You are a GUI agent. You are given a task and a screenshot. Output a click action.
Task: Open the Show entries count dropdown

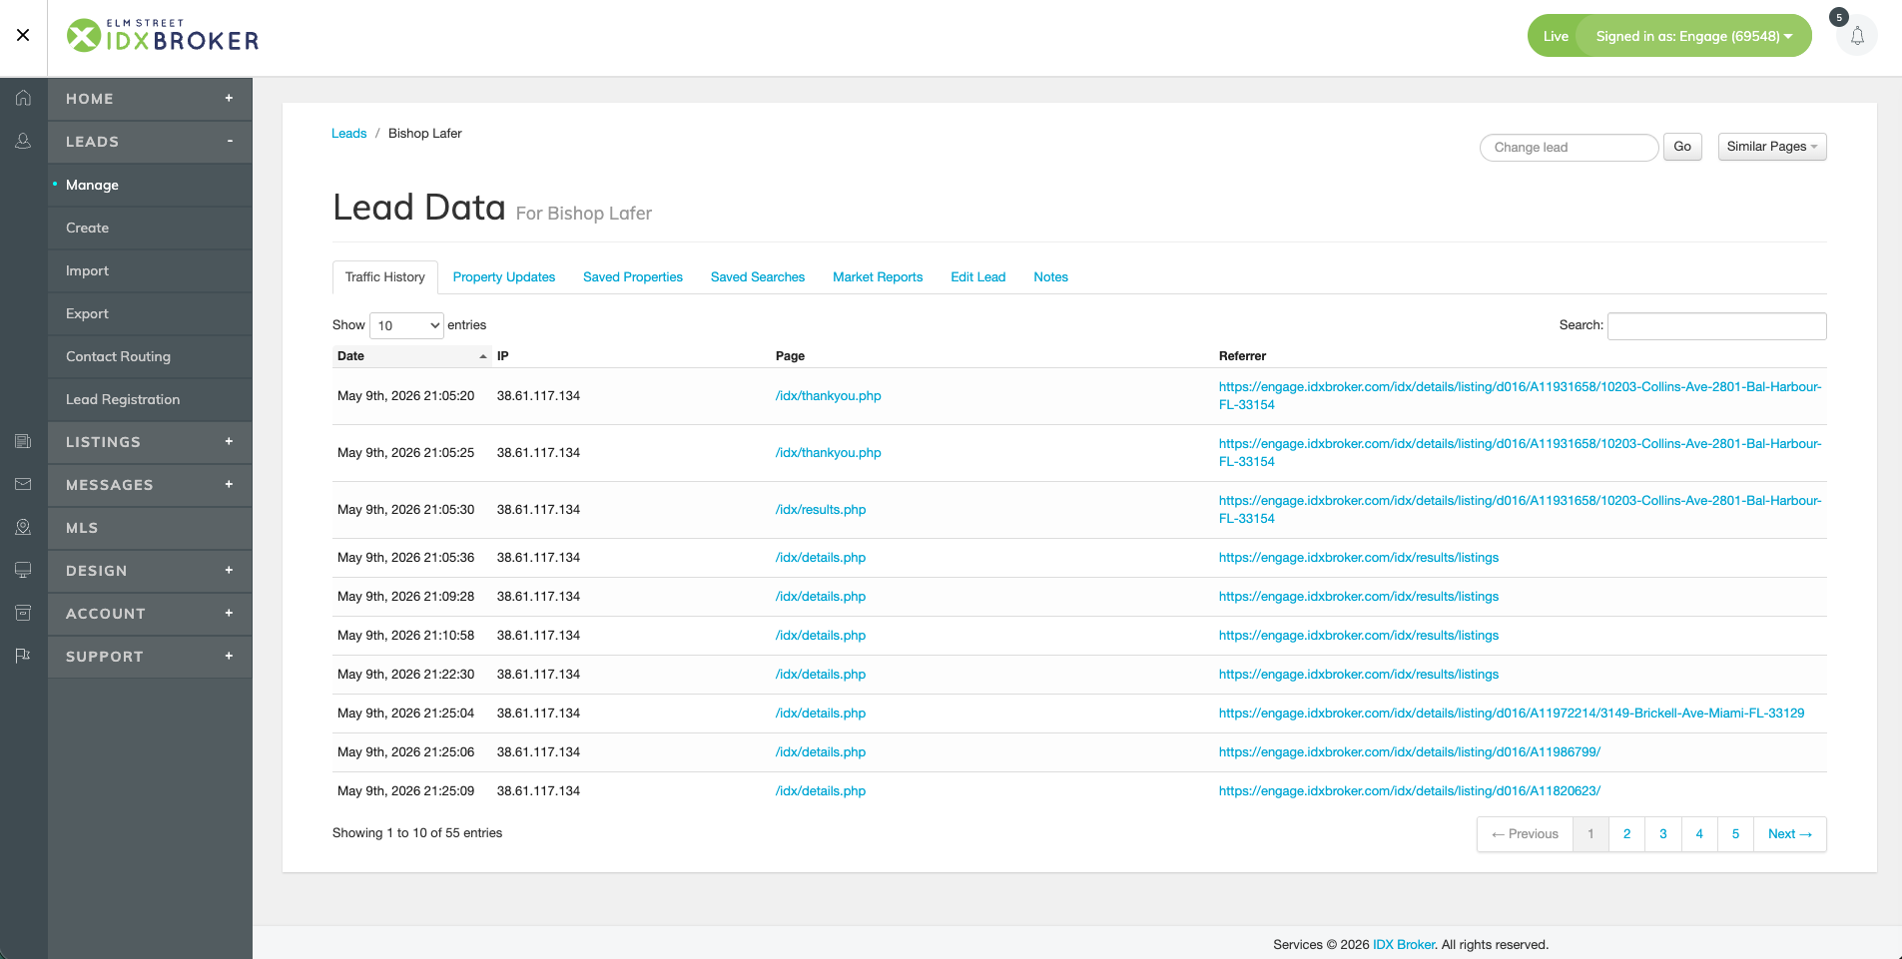406,325
